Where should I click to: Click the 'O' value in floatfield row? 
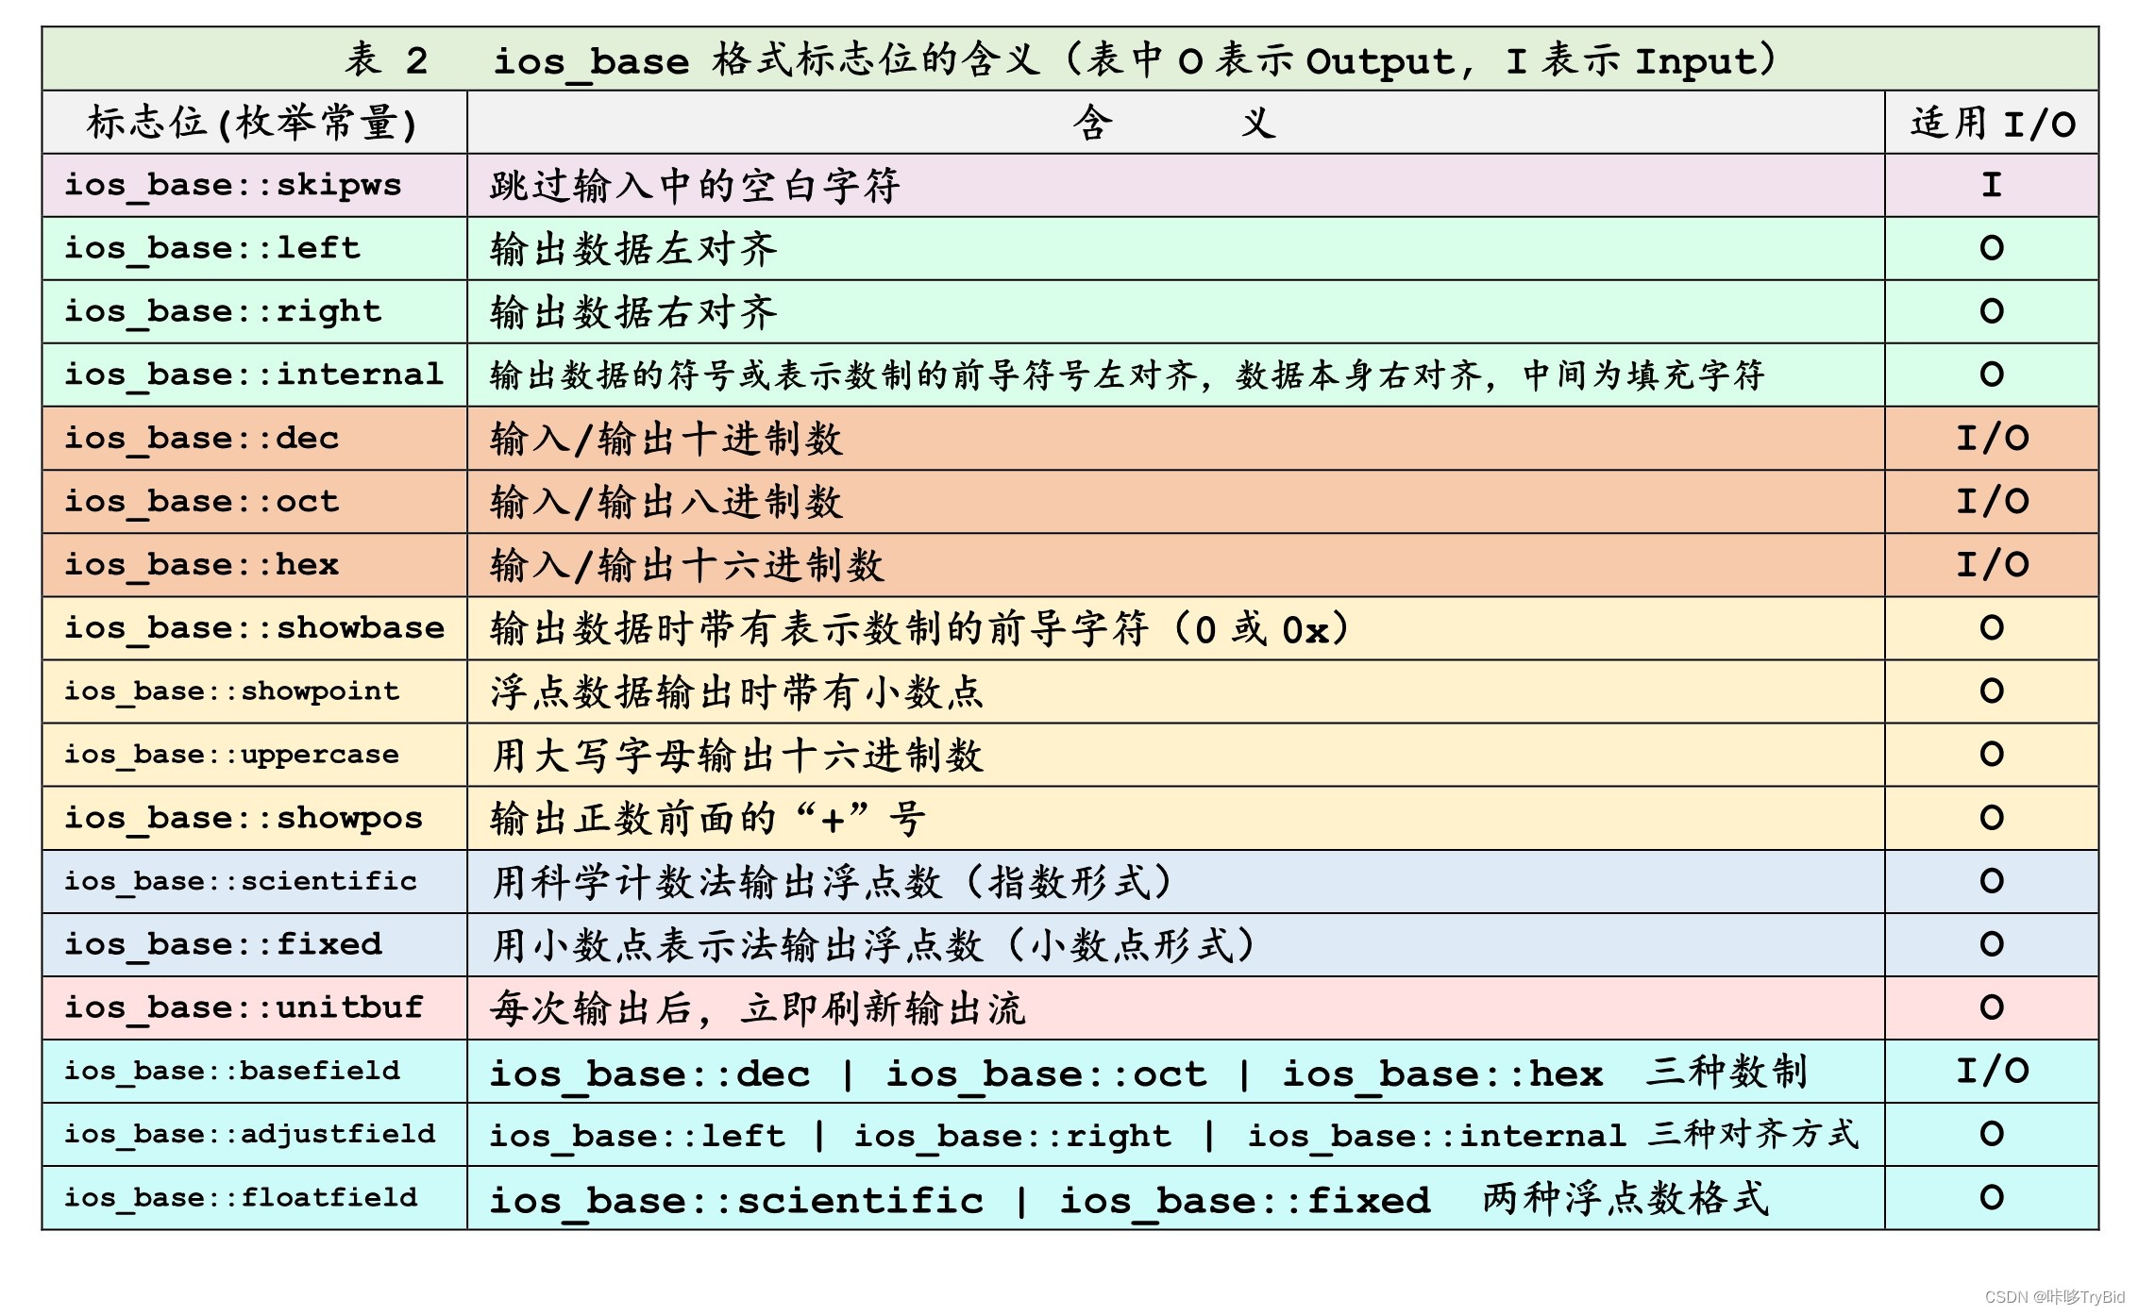point(1992,1197)
